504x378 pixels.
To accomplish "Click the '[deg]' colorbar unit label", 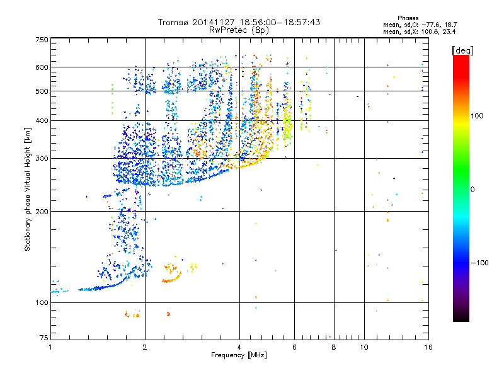I will click(462, 50).
